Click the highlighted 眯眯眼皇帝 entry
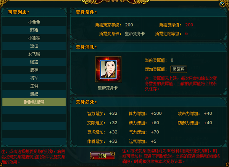This screenshot has width=229, height=167. pyautogui.click(x=34, y=102)
